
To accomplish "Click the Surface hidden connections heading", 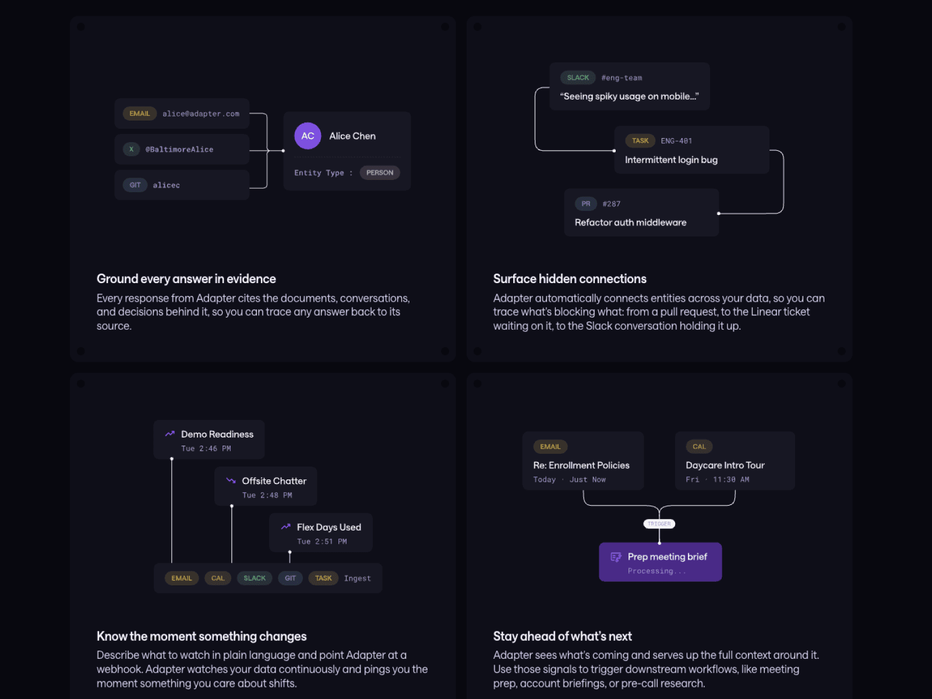I will pos(570,278).
